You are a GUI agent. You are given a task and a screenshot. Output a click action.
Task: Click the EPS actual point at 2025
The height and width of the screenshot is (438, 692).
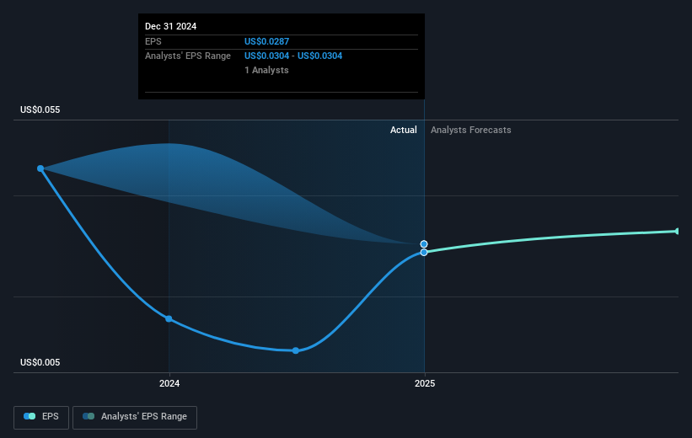pyautogui.click(x=424, y=253)
